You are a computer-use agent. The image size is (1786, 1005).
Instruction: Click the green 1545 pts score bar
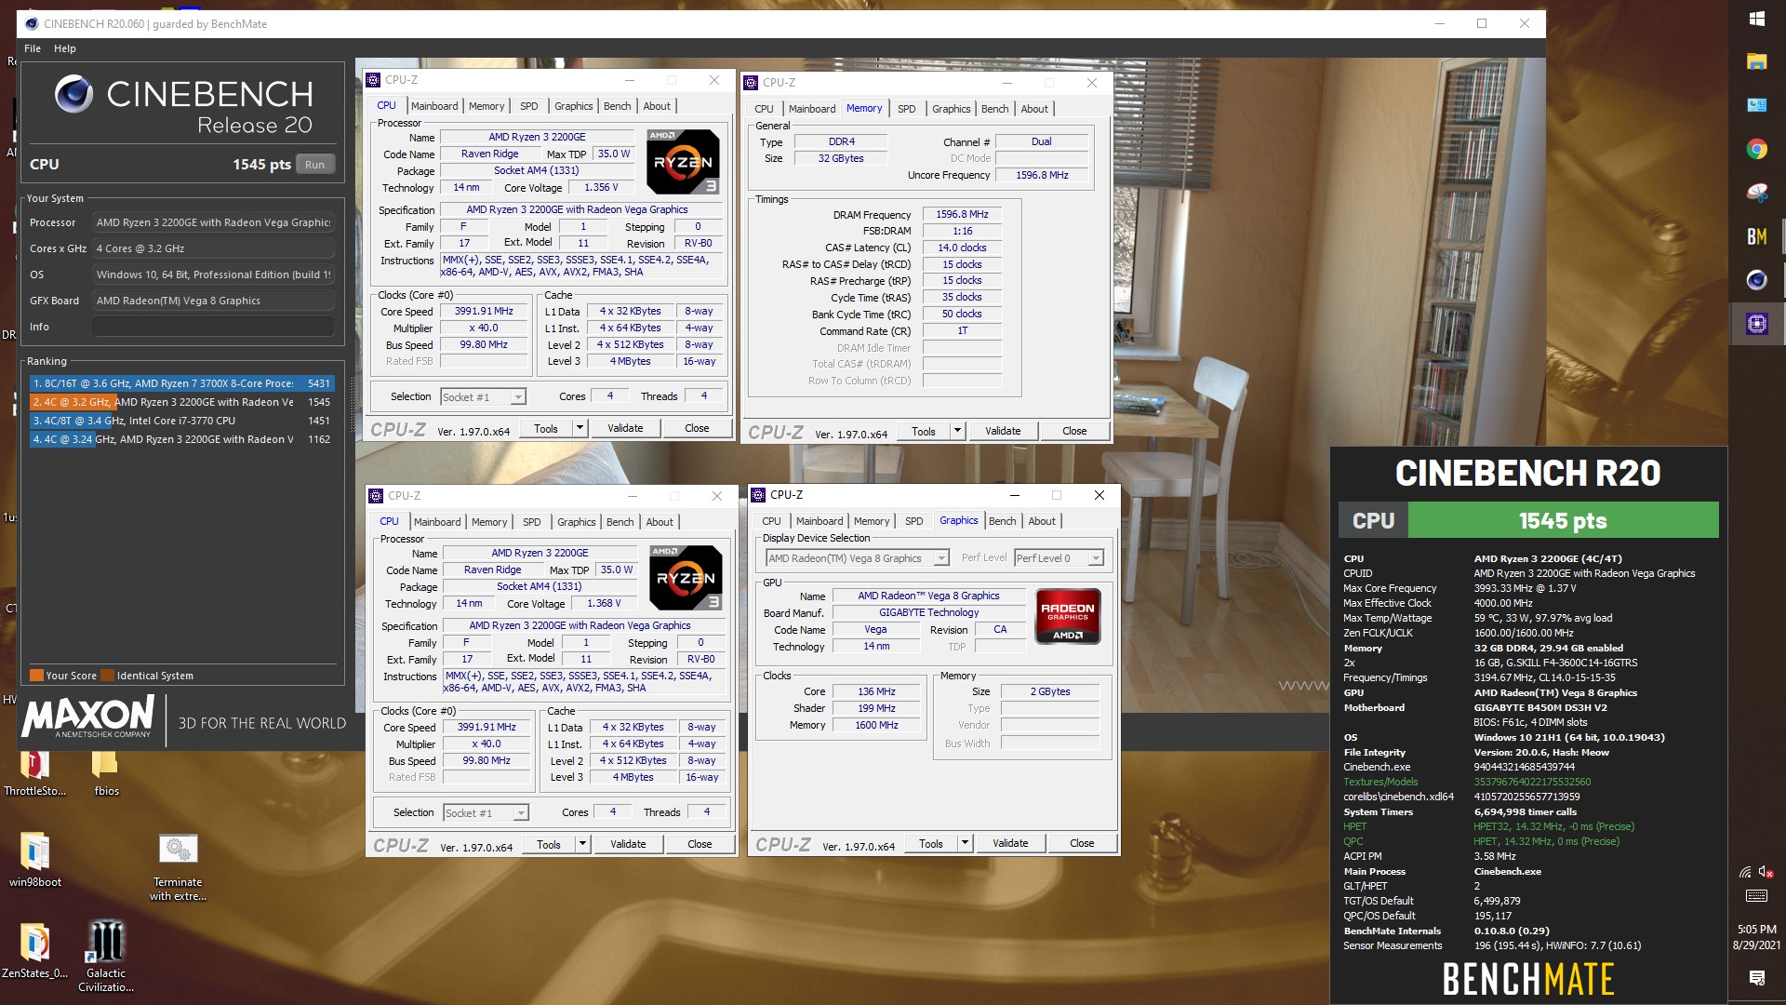1563,520
